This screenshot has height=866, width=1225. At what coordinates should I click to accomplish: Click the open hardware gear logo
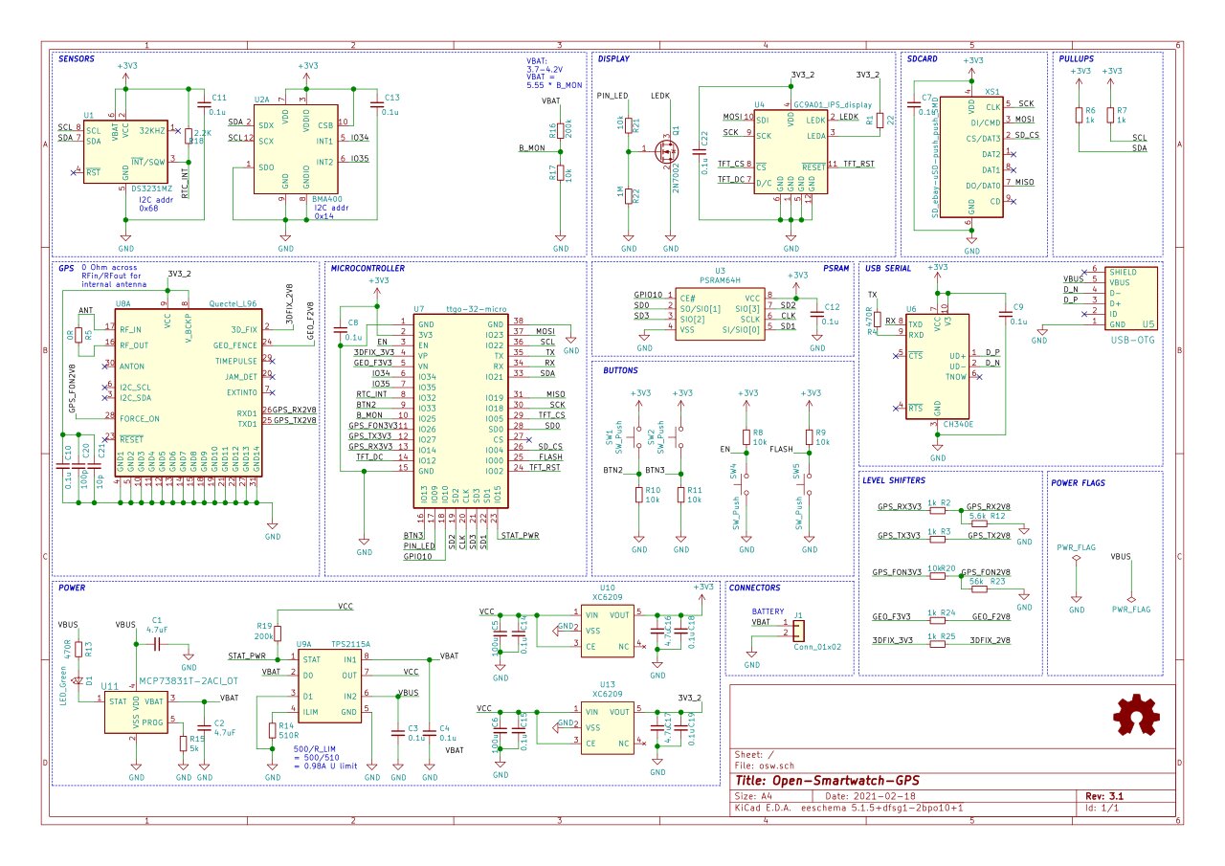pos(1136,716)
